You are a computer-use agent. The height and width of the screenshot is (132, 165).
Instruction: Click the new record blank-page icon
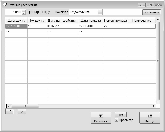pyautogui.click(x=10, y=112)
